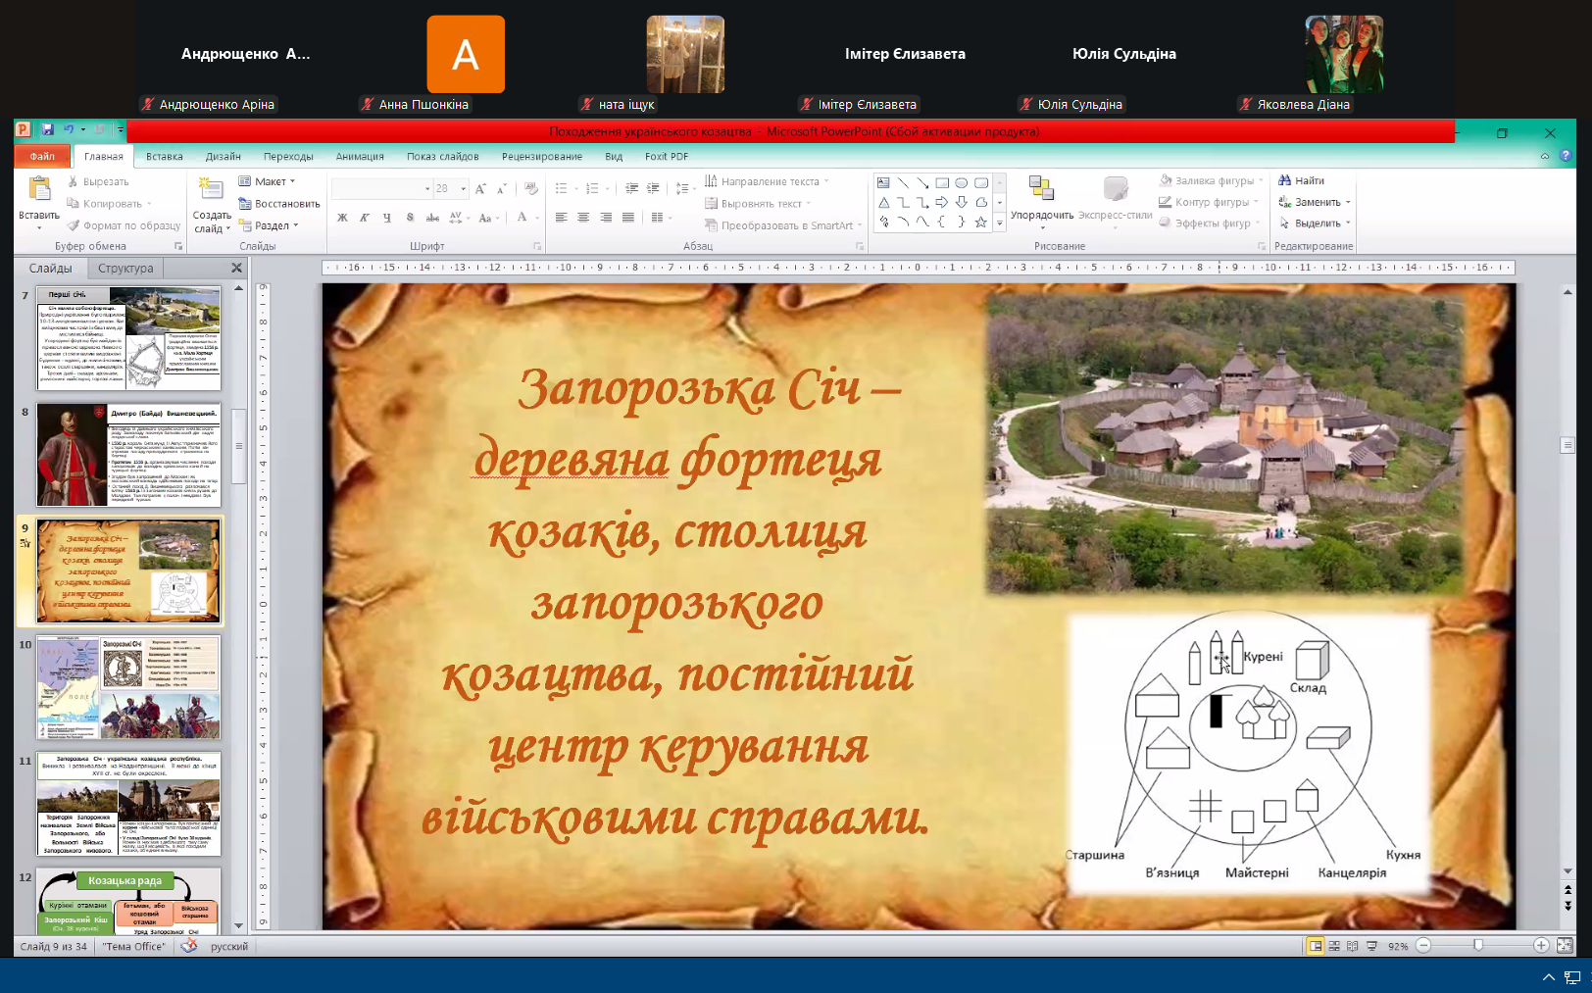This screenshot has width=1592, height=993.
Task: Select the rectangle shape in shapes gallery
Action: point(942,183)
